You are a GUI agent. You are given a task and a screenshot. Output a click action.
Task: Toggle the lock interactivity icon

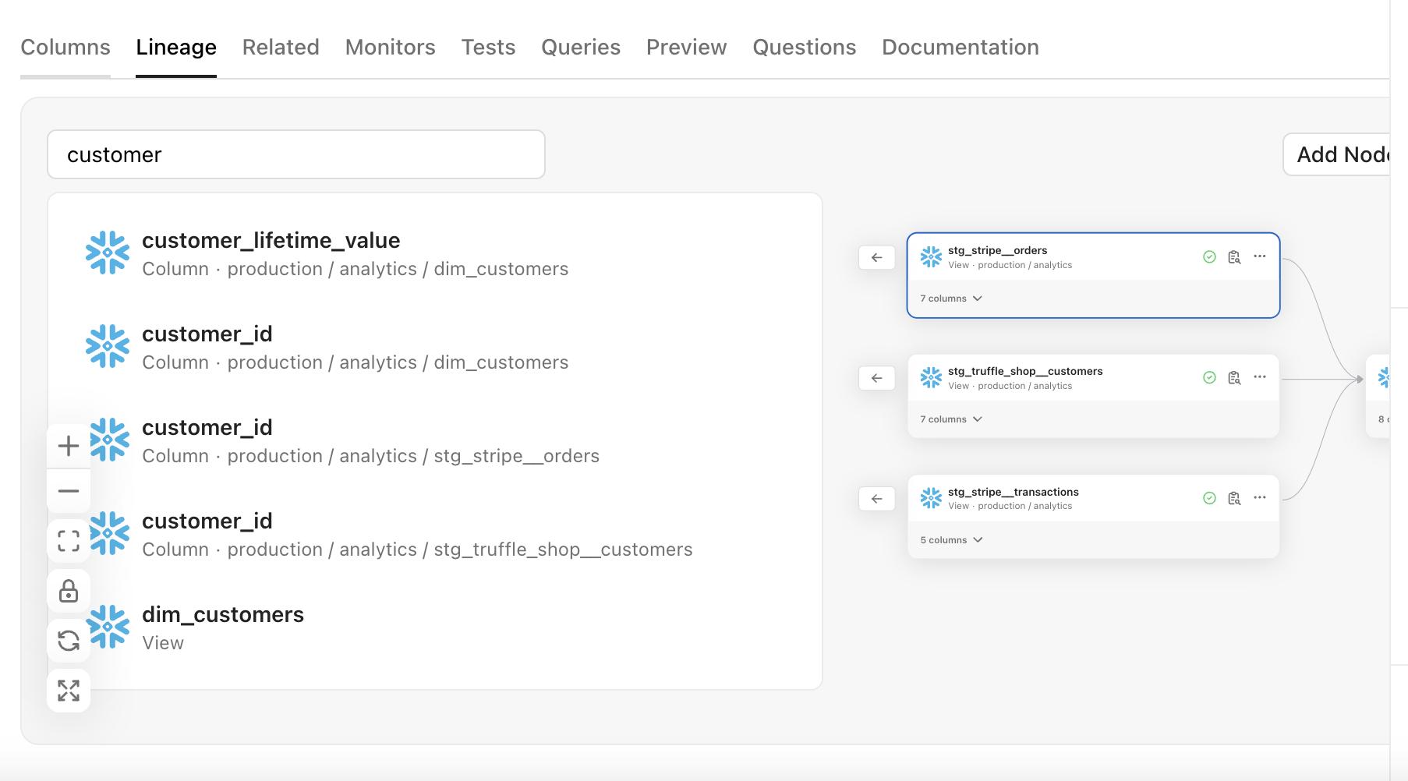pyautogui.click(x=69, y=591)
